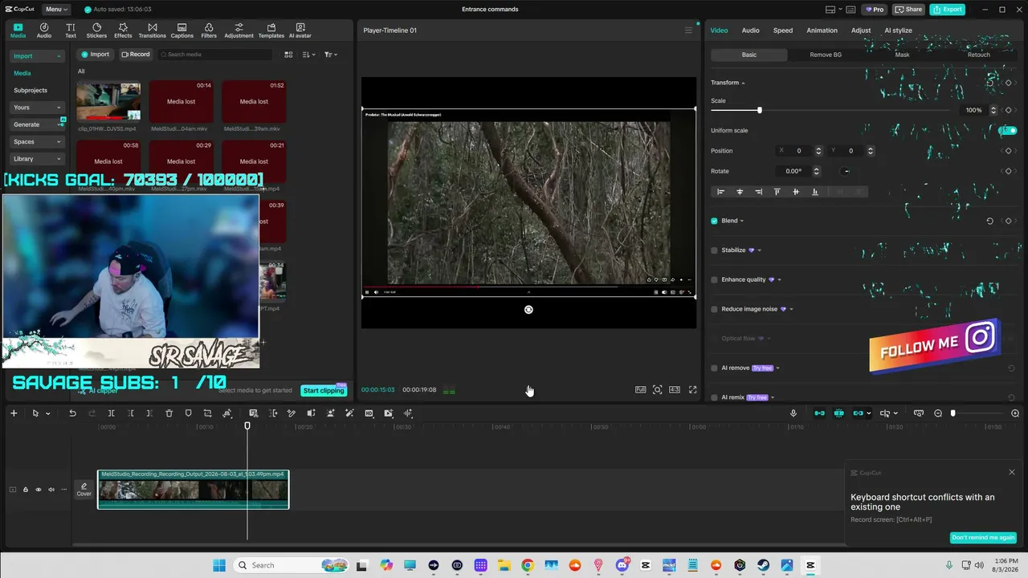Open the media filter dropdown
The height and width of the screenshot is (578, 1028).
click(330, 55)
